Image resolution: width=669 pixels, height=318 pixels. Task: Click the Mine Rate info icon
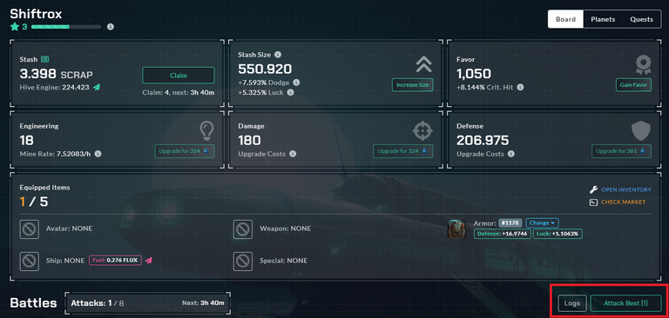(x=98, y=154)
